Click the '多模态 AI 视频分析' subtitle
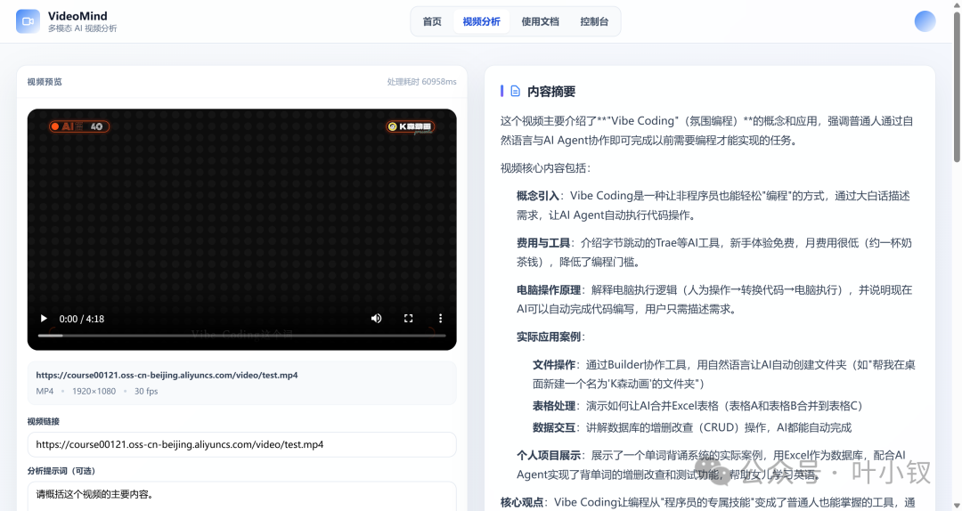 pos(82,28)
